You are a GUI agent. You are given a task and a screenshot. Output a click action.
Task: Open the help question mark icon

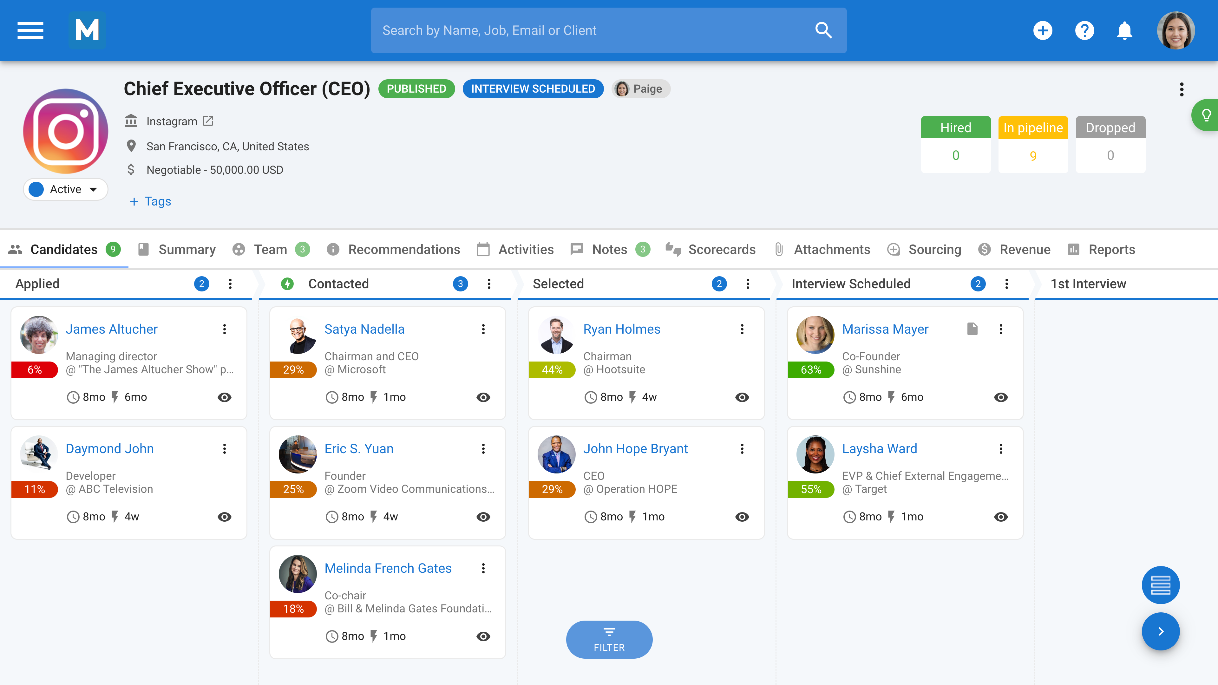pos(1084,30)
